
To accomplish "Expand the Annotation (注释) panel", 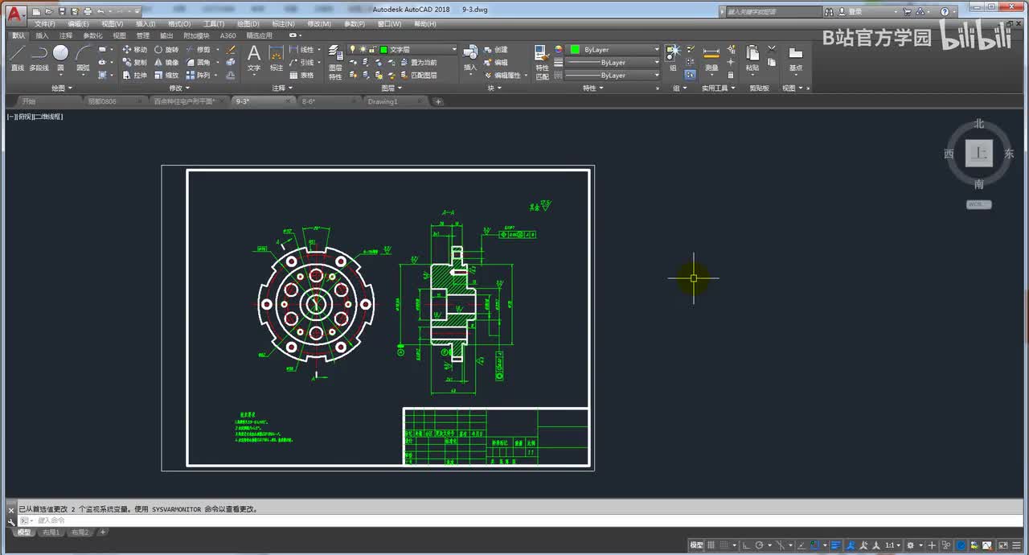I will pos(281,88).
